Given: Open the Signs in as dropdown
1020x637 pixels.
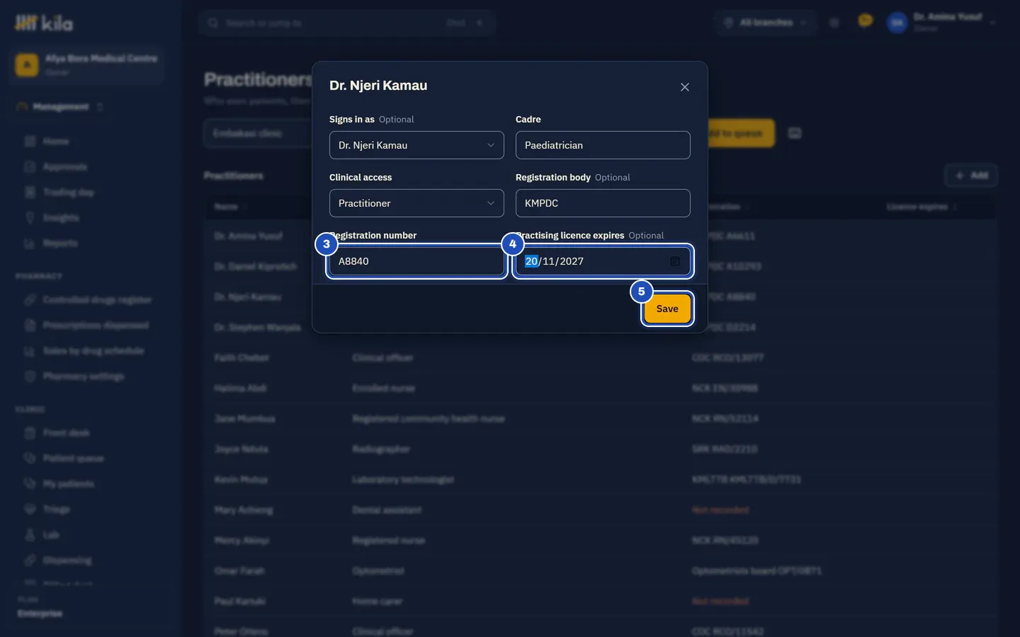Looking at the screenshot, I should click(x=416, y=145).
